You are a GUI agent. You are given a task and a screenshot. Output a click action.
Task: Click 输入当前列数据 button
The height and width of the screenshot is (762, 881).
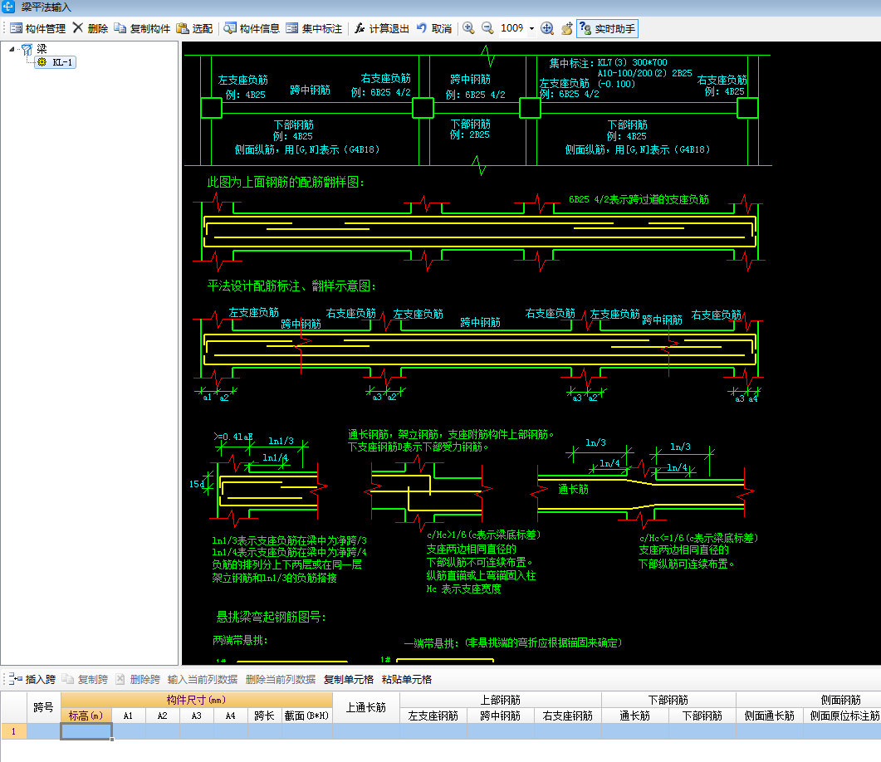click(x=203, y=680)
